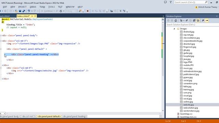Select guitar.jpg file
Image resolution: width=219 pixels, height=123 pixels.
tap(188, 53)
